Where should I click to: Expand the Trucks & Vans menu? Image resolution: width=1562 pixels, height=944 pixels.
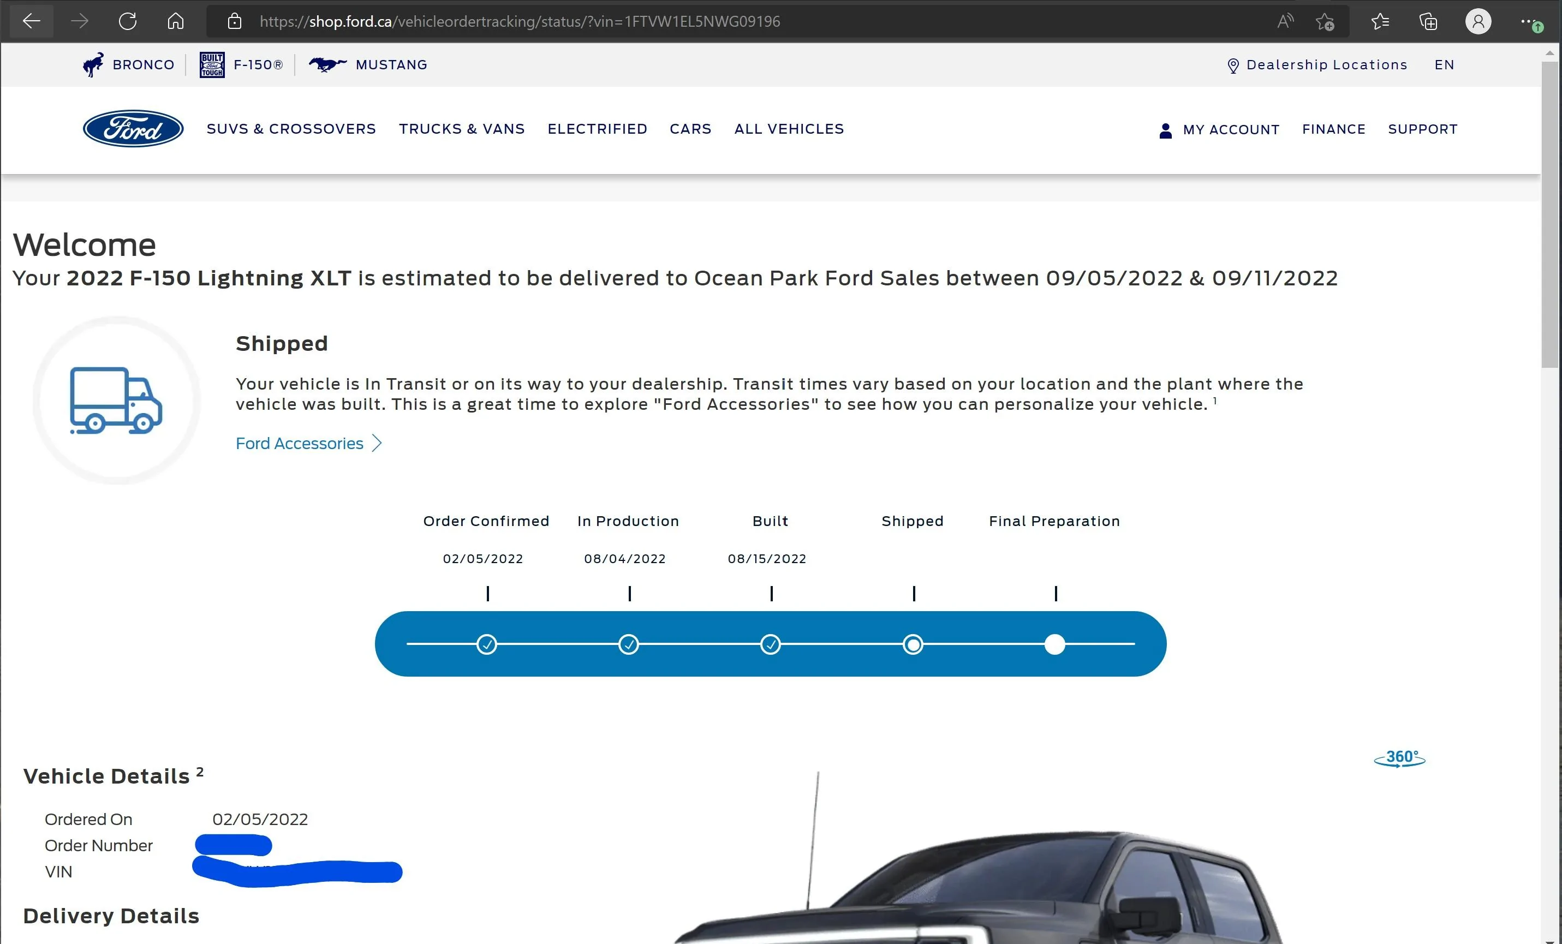click(462, 129)
